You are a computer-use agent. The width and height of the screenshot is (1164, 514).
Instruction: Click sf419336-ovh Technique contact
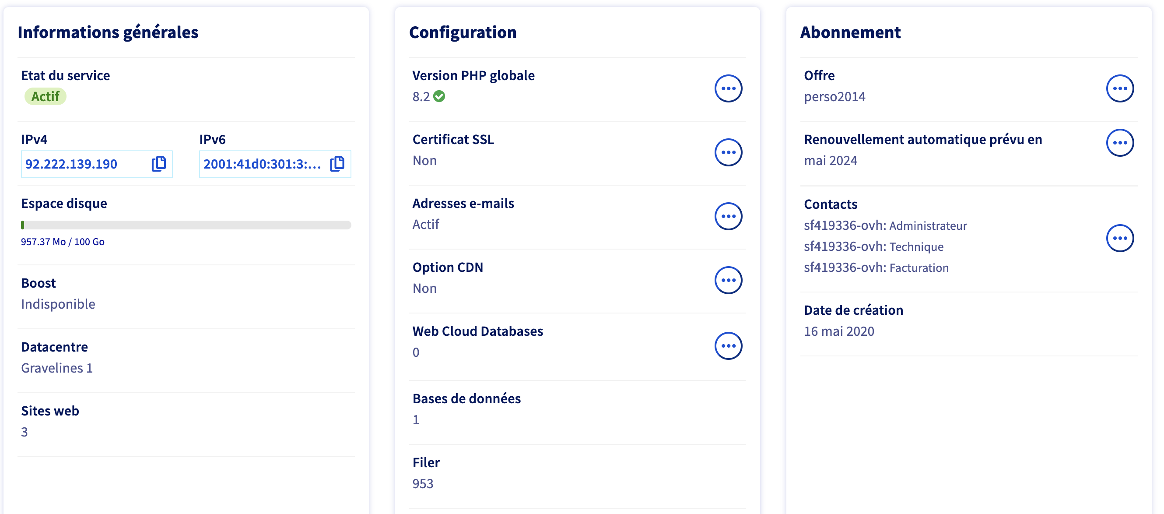(x=873, y=246)
